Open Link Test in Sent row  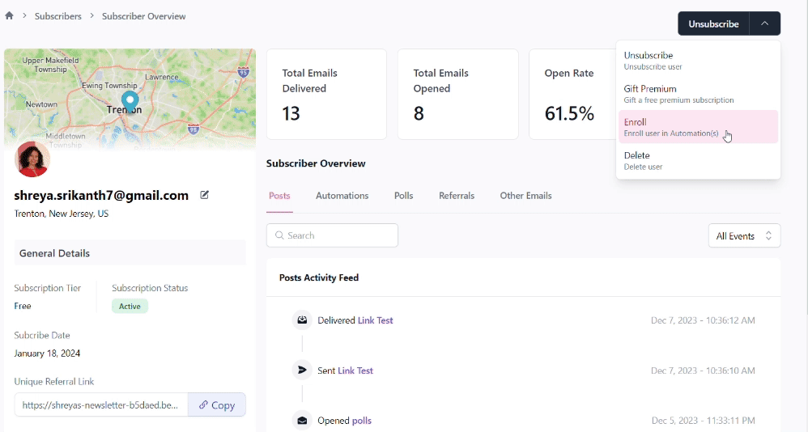click(355, 371)
